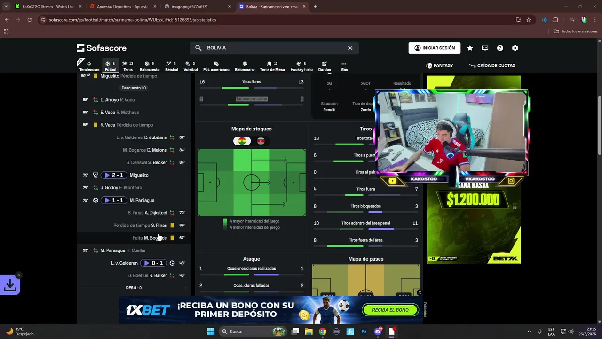Switch to the Apuestas Deportivas browser tab

pos(122,7)
